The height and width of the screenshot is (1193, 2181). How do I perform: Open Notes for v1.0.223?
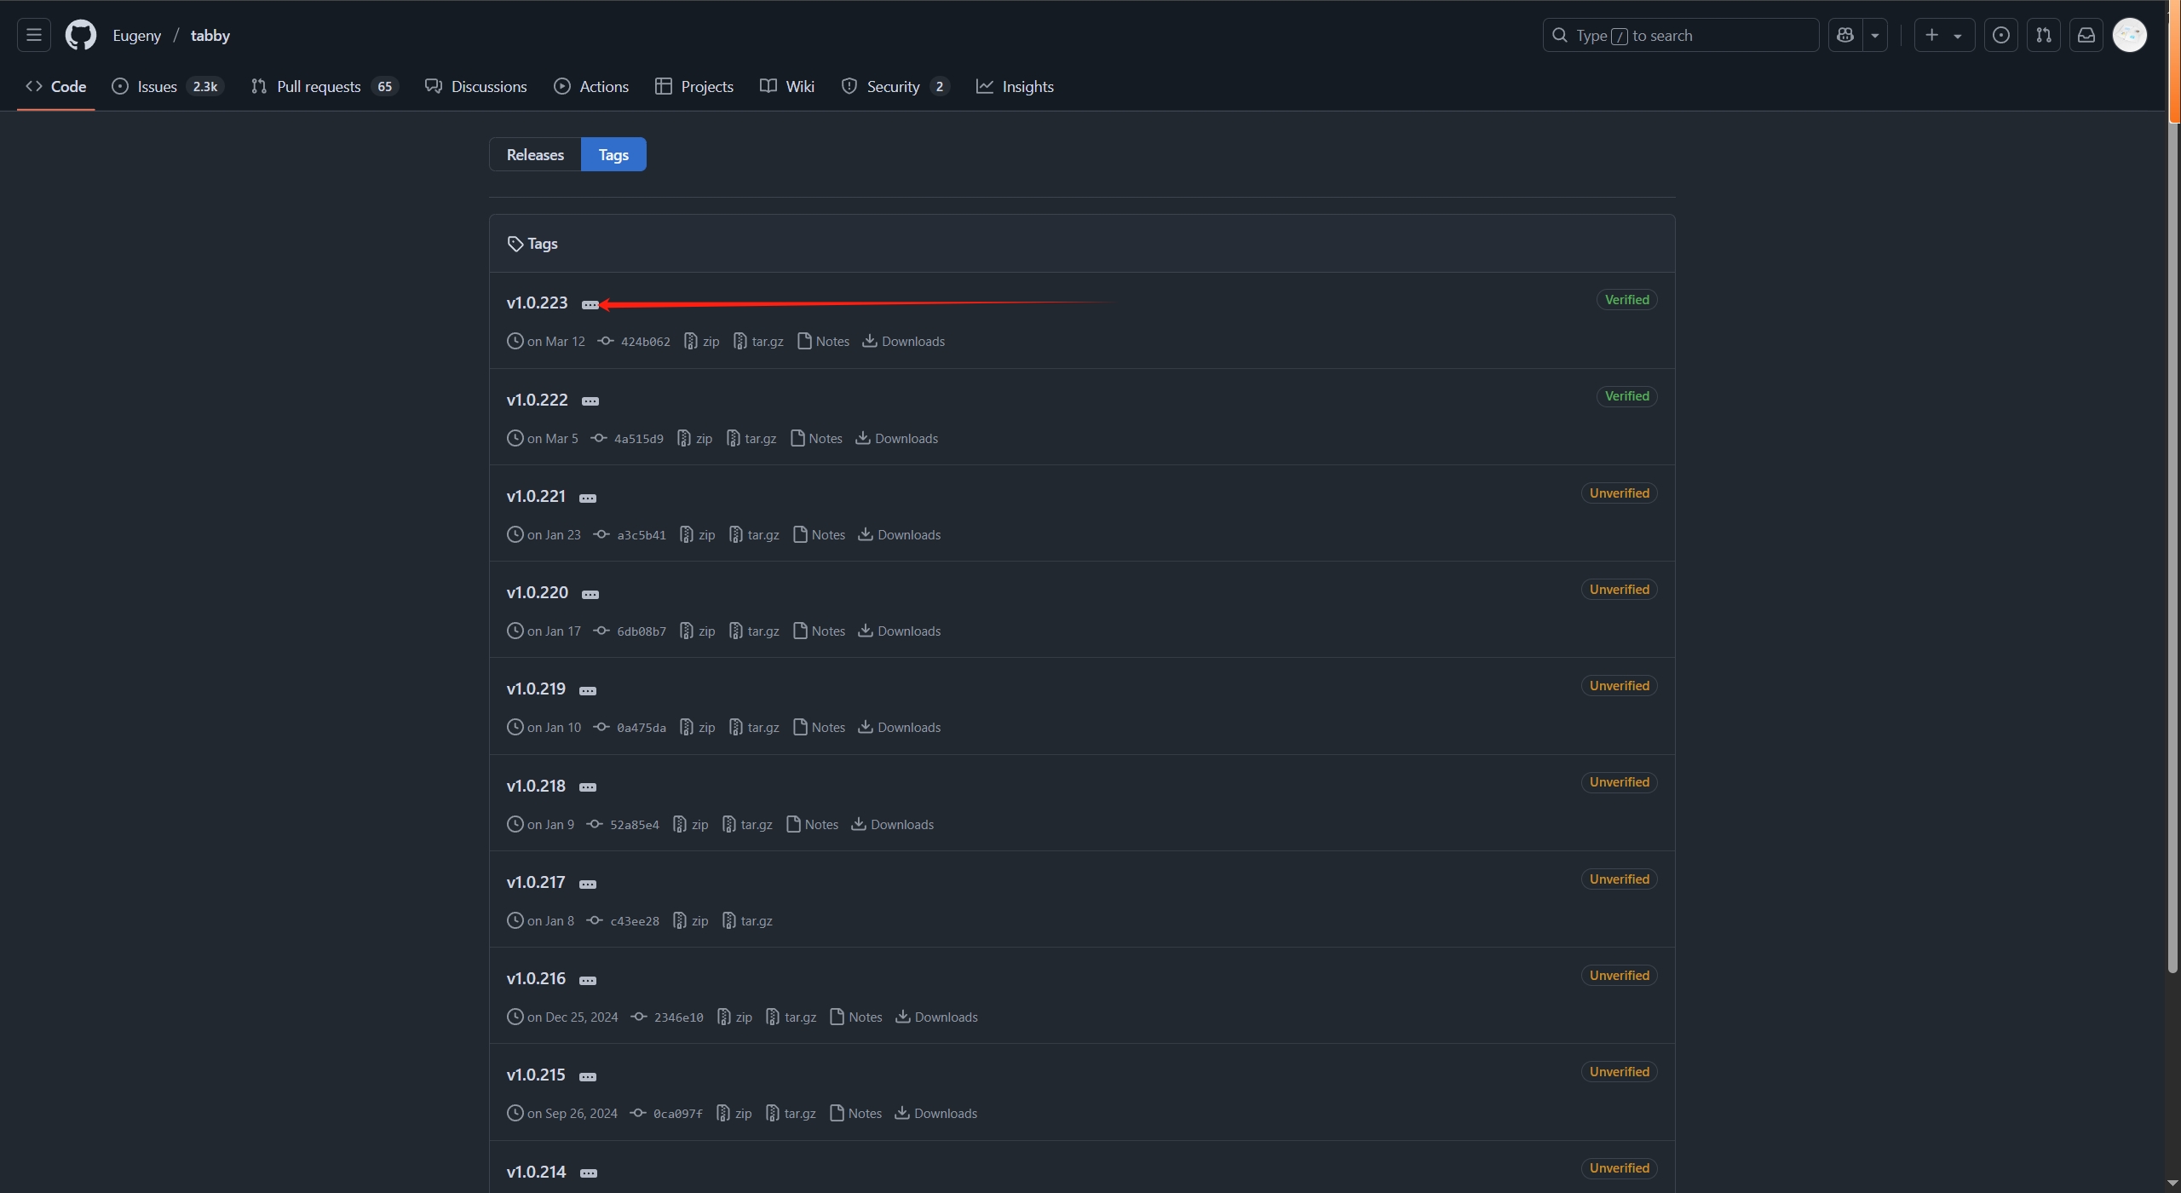click(x=823, y=342)
